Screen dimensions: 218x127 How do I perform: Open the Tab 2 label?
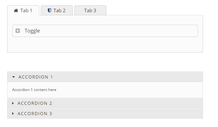click(x=59, y=11)
